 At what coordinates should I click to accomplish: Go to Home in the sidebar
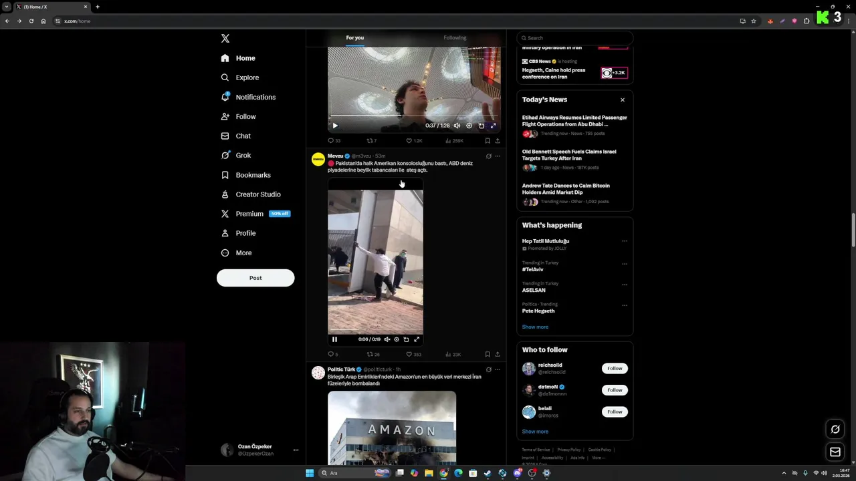point(239,58)
